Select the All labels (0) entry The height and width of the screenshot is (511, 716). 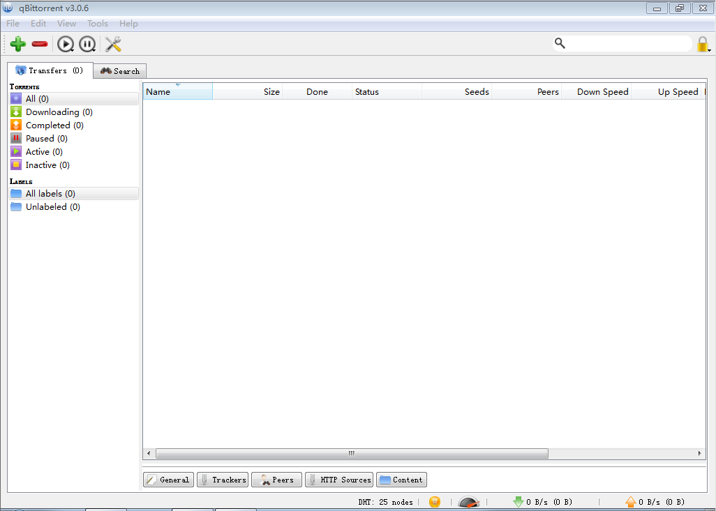click(x=73, y=193)
